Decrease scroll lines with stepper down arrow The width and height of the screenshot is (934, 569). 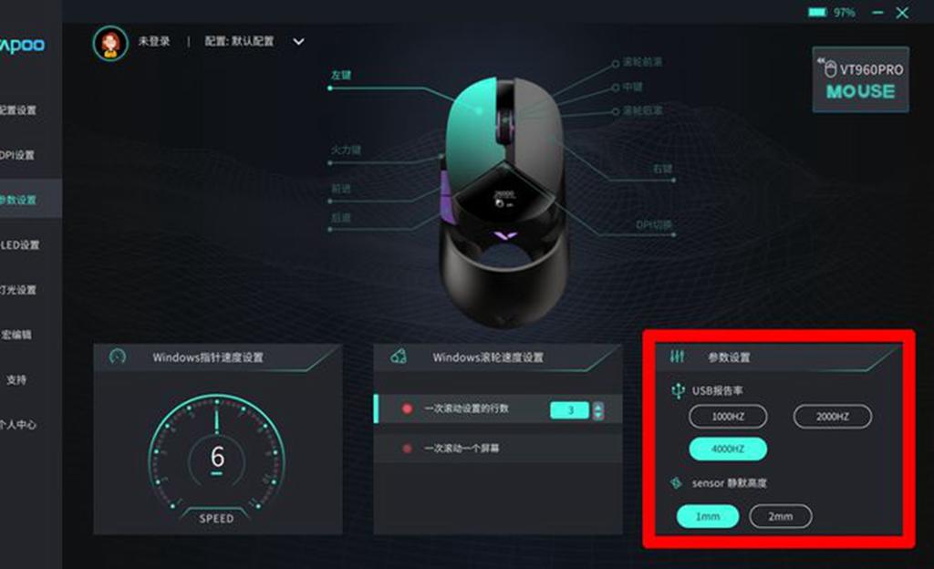(x=598, y=415)
